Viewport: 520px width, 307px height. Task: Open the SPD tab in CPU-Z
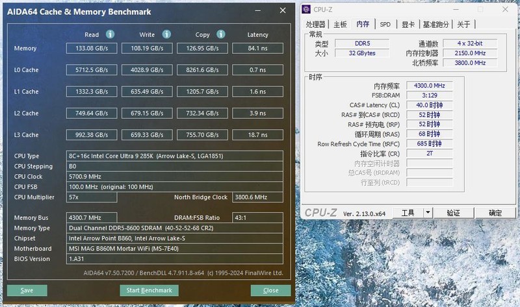tap(385, 24)
